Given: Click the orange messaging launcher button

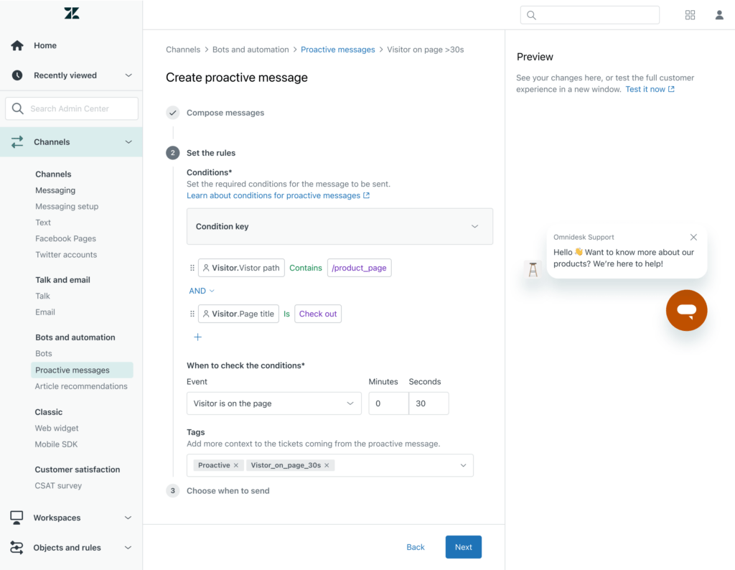Looking at the screenshot, I should (686, 310).
